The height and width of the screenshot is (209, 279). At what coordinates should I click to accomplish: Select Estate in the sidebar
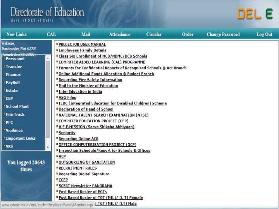coord(12,91)
